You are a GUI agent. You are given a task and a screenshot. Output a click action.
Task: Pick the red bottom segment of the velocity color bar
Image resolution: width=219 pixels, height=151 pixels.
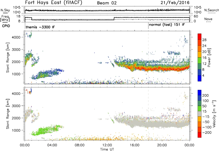click(x=200, y=135)
